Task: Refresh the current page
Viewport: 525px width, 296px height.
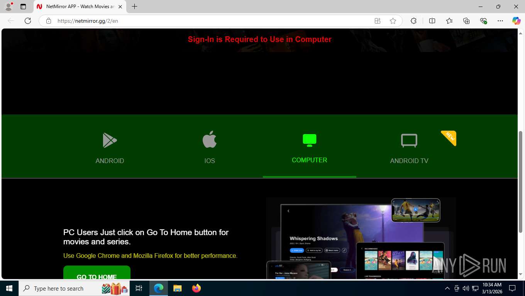Action: coord(28,21)
